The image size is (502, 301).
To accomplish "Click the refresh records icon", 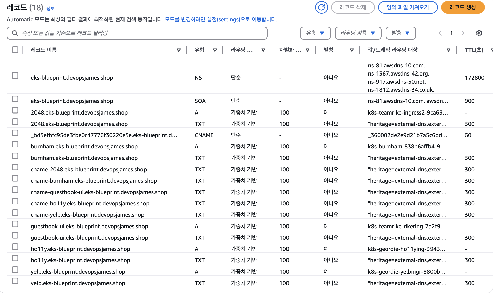I will 321,7.
